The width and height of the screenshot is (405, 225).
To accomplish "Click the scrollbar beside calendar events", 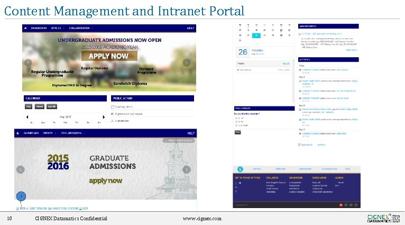I will pyautogui.click(x=293, y=81).
